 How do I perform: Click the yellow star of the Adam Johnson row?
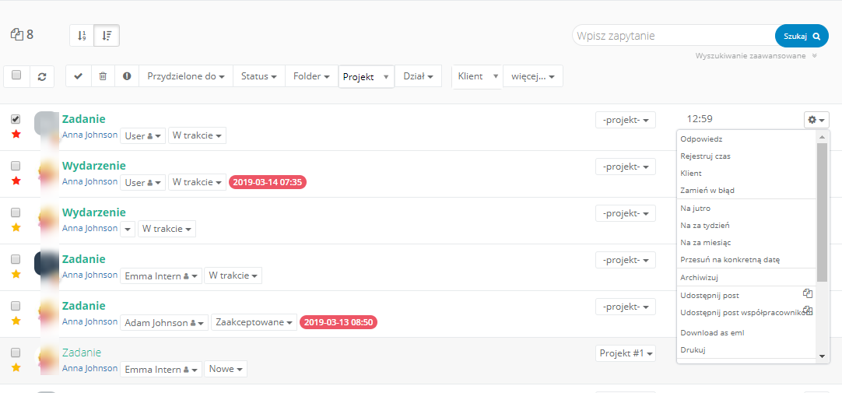coord(16,321)
